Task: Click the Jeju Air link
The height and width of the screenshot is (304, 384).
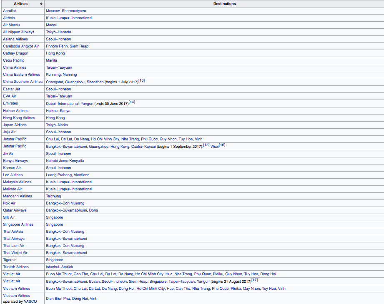Action: coord(9,132)
